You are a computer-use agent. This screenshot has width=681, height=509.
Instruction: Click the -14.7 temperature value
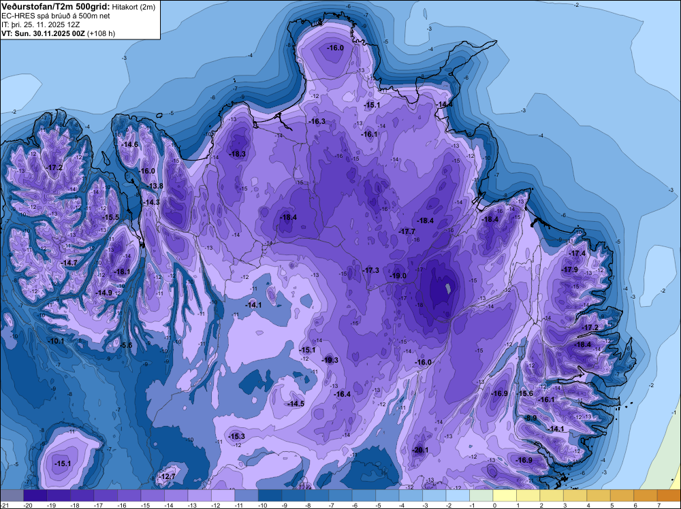(x=69, y=263)
